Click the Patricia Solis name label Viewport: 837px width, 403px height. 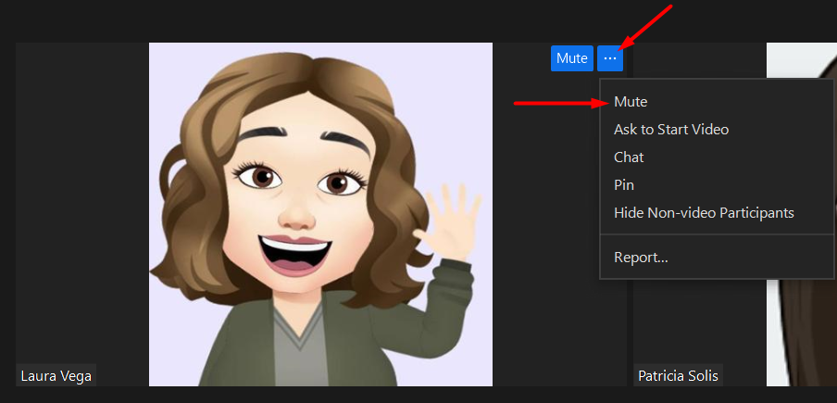pyautogui.click(x=678, y=376)
